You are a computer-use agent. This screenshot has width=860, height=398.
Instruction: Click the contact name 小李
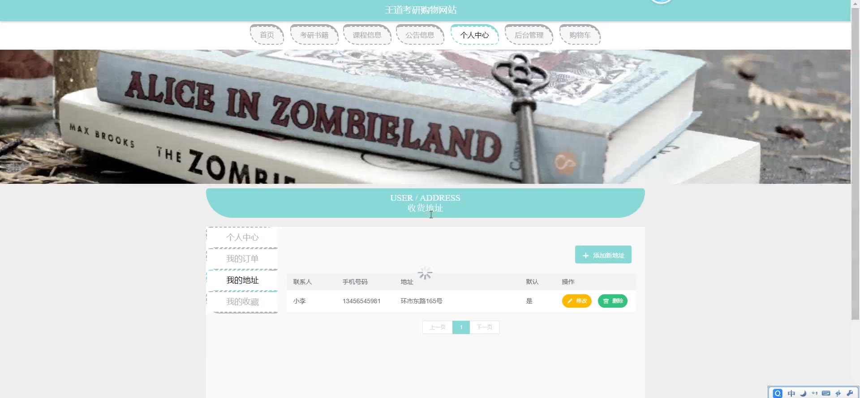[x=299, y=301]
